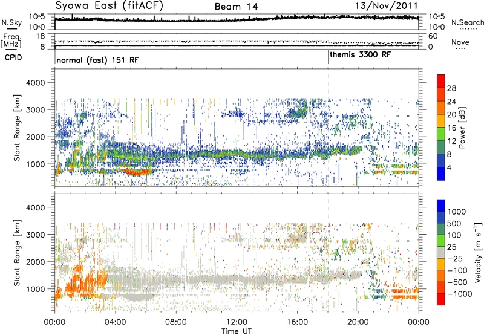This screenshot has height=335, width=484.
Task: Click the bright blue bottom segment of Power color bar
Action: (x=441, y=174)
